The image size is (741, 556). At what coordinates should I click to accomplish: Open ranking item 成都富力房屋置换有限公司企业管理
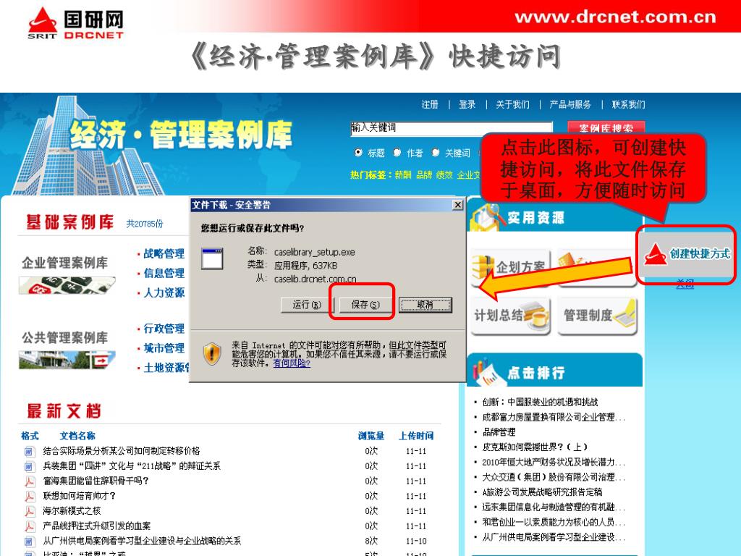pos(554,418)
